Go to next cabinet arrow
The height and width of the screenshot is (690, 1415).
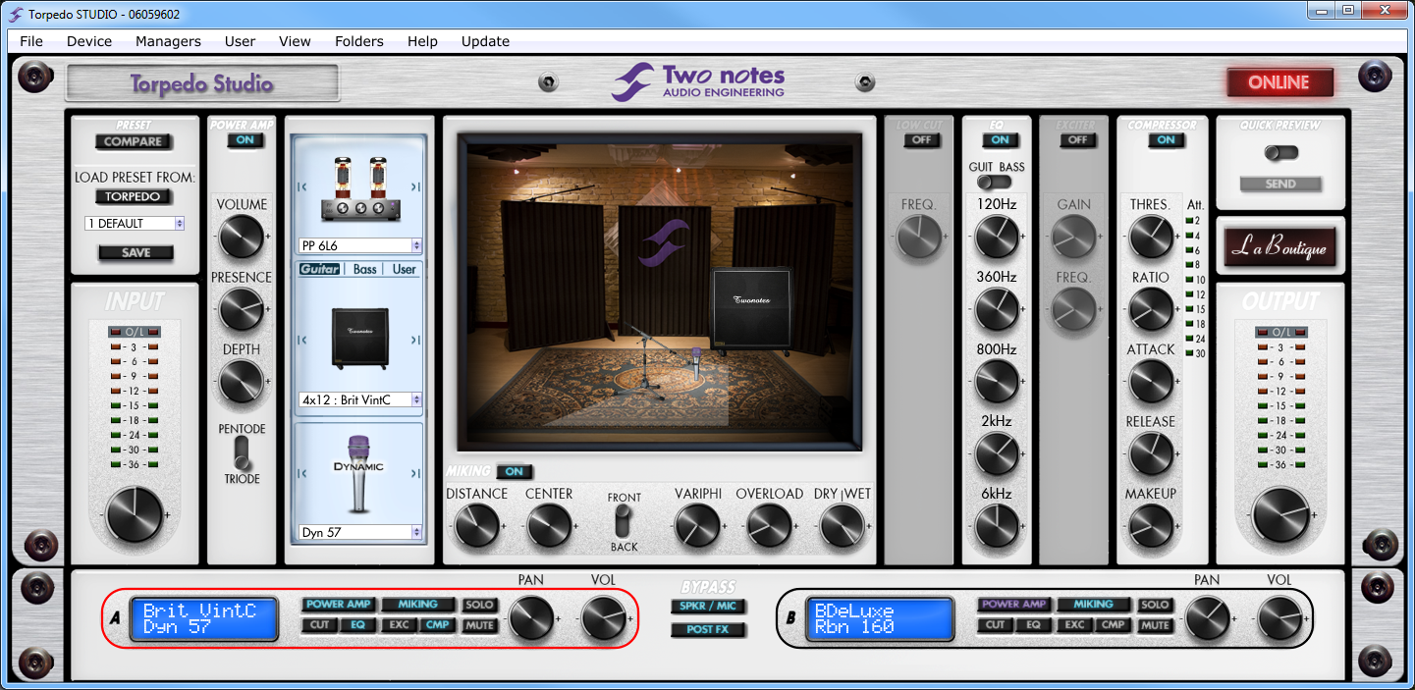[x=415, y=339]
